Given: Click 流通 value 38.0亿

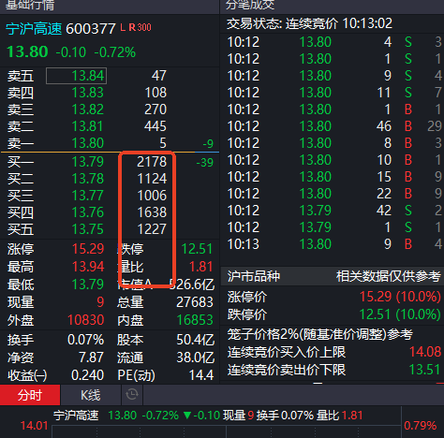Looking at the screenshot, I should [196, 358].
